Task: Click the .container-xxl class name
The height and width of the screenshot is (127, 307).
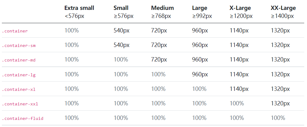Action: click(20, 104)
